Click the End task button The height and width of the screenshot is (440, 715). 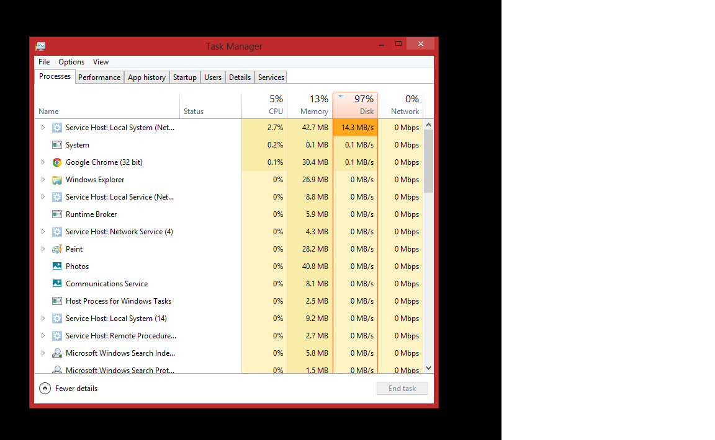(x=402, y=389)
